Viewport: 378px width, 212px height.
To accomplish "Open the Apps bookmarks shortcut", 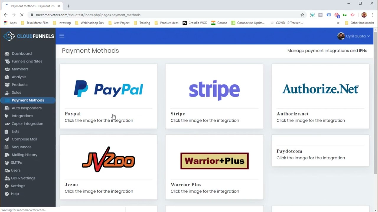I will click(10, 23).
